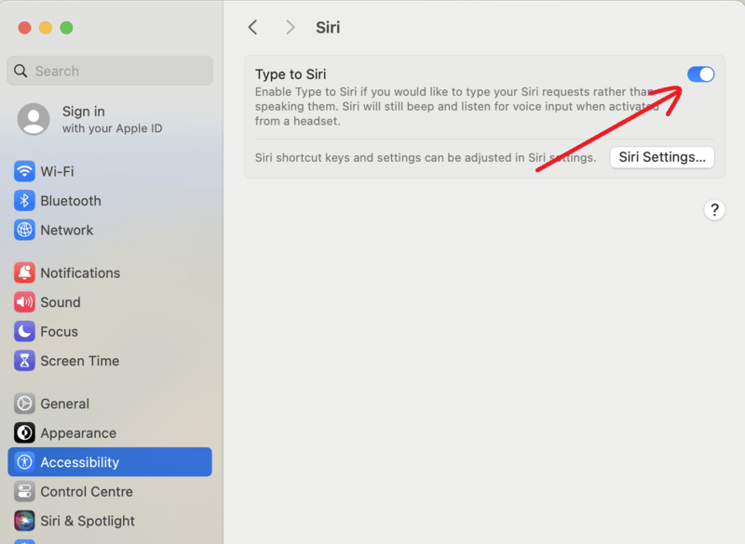Open the Notifications label in sidebar
Image resolution: width=745 pixels, height=544 pixels.
pos(80,272)
